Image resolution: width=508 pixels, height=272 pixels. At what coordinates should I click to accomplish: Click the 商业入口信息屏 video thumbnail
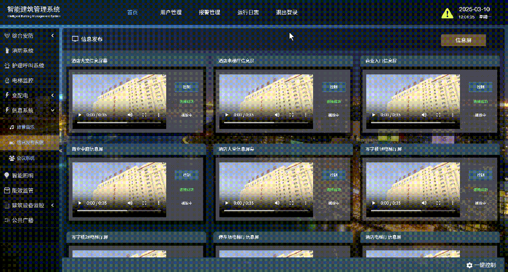point(413,102)
